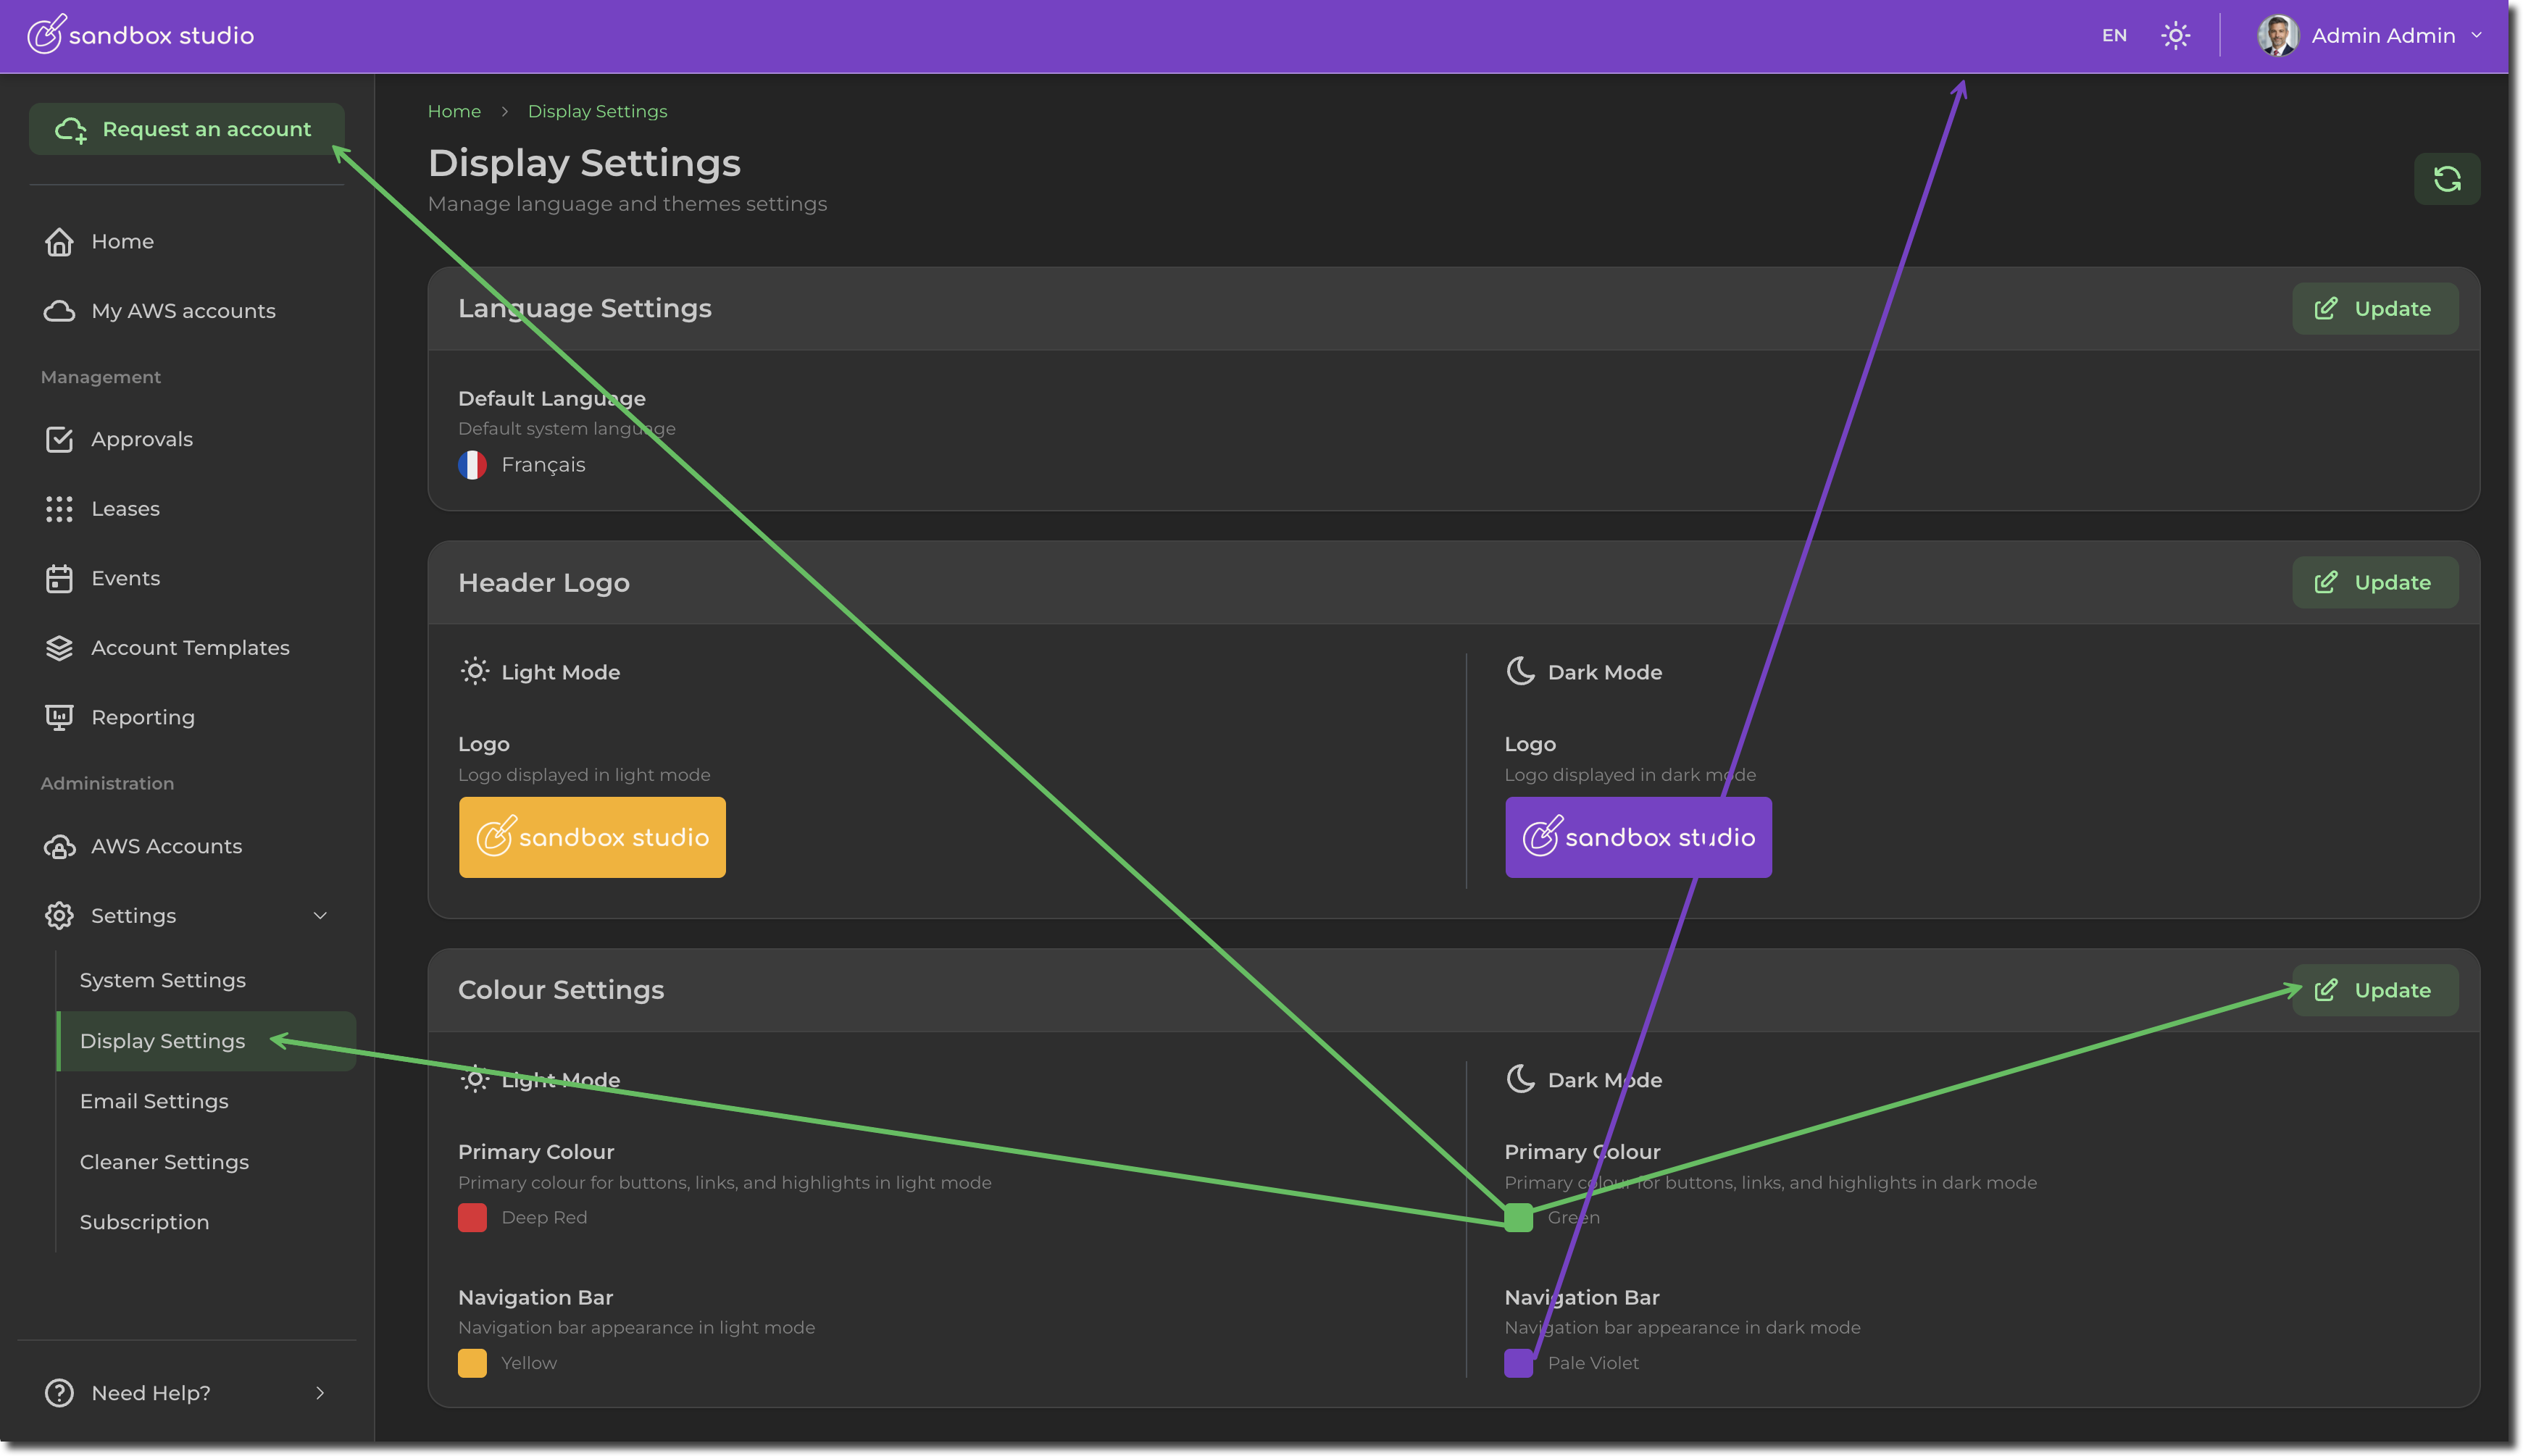Click the Leases grid icon

pyautogui.click(x=59, y=509)
